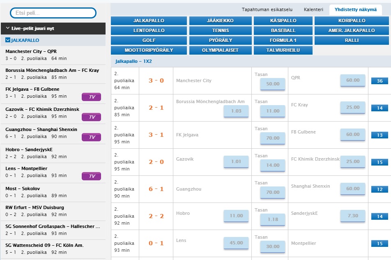Select Hobro home win odds 11.00
The width and height of the screenshot is (391, 260).
click(x=236, y=216)
